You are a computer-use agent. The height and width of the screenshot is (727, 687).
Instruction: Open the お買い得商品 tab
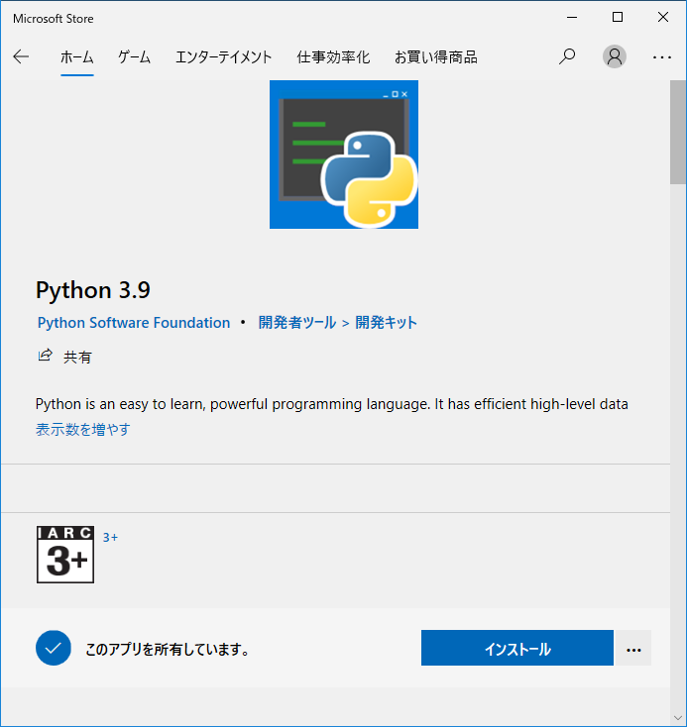[x=436, y=57]
